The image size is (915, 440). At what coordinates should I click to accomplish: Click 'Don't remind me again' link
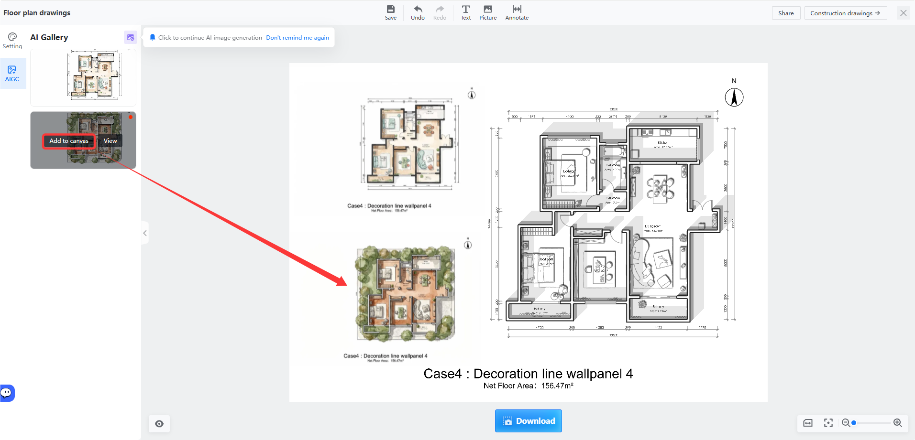point(298,38)
